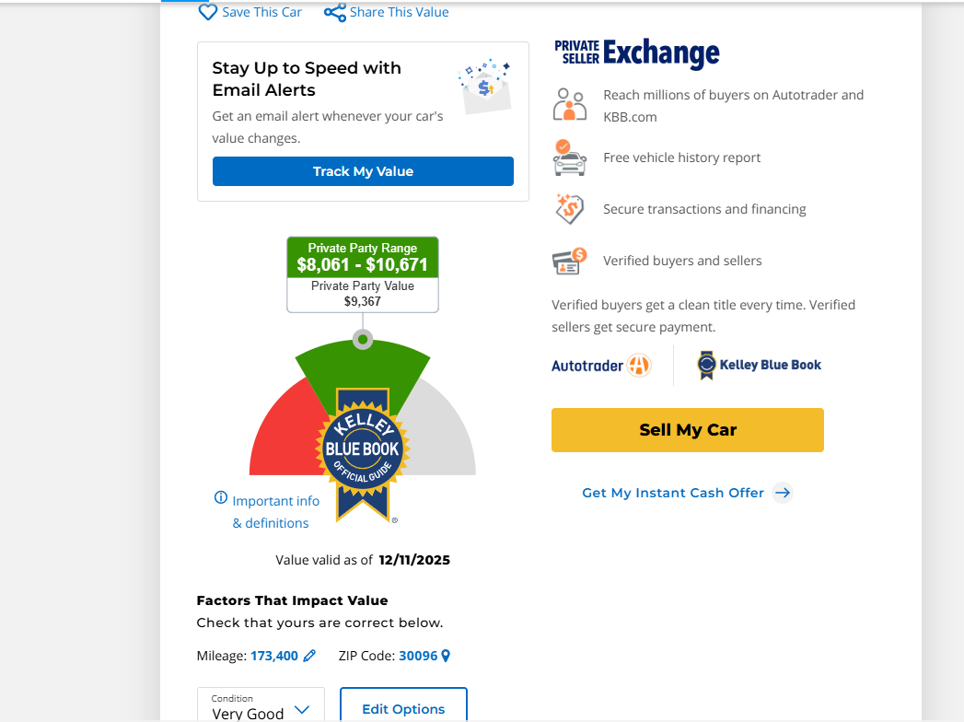
Task: Click the Kelley Blue Book logo
Action: [760, 366]
